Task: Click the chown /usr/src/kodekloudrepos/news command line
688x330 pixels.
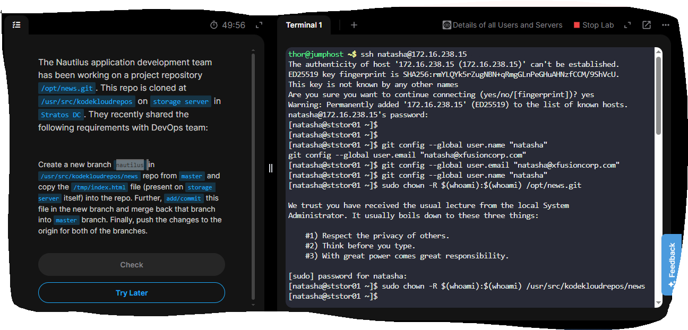Action: coord(467,286)
